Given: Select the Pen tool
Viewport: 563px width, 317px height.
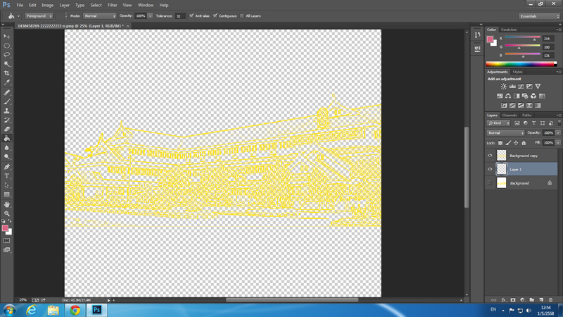Looking at the screenshot, I should tap(7, 167).
